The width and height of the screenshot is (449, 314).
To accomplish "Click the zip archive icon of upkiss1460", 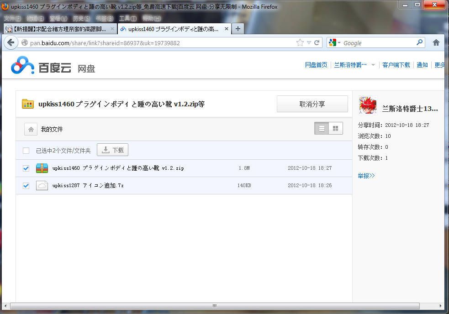I will [x=42, y=168].
